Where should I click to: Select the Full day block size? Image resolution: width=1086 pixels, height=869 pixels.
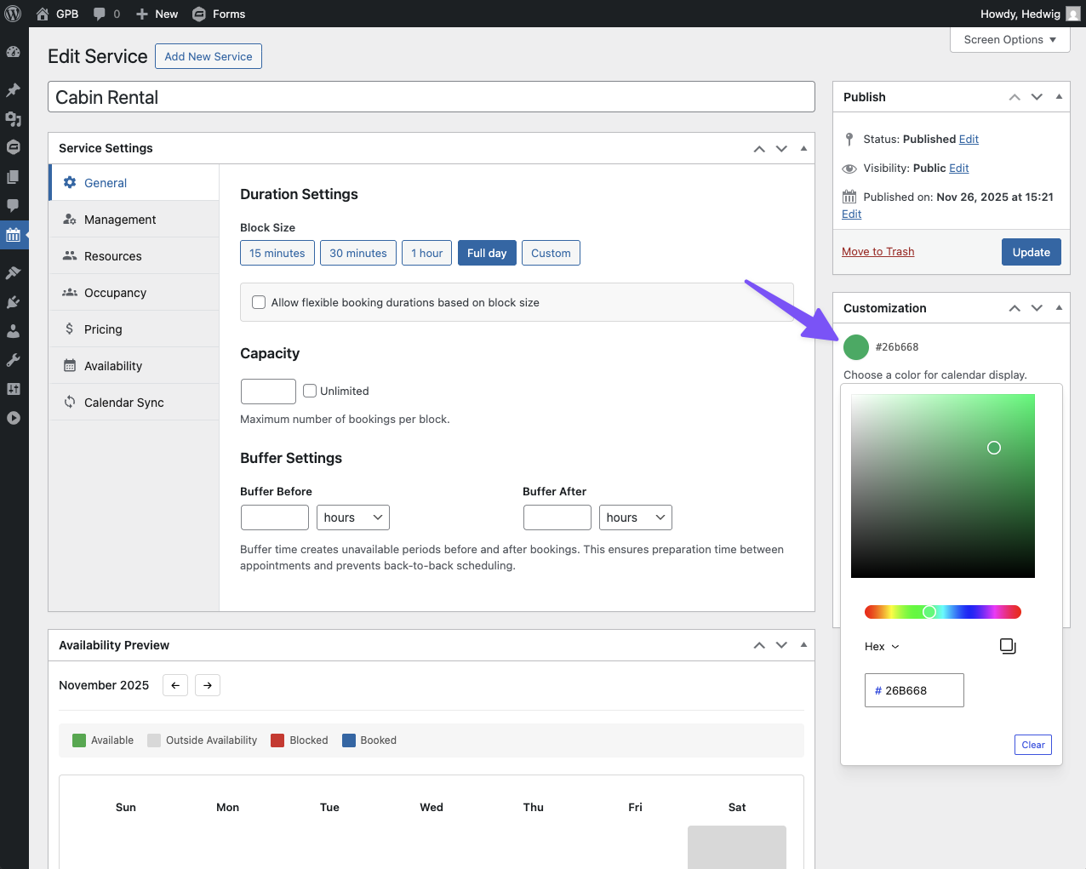(x=487, y=253)
